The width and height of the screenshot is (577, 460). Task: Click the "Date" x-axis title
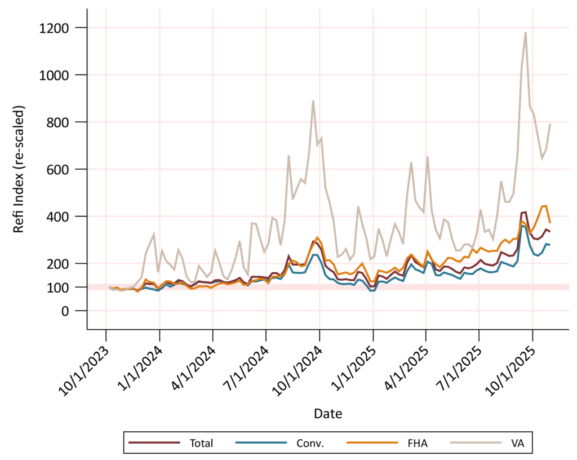327,414
